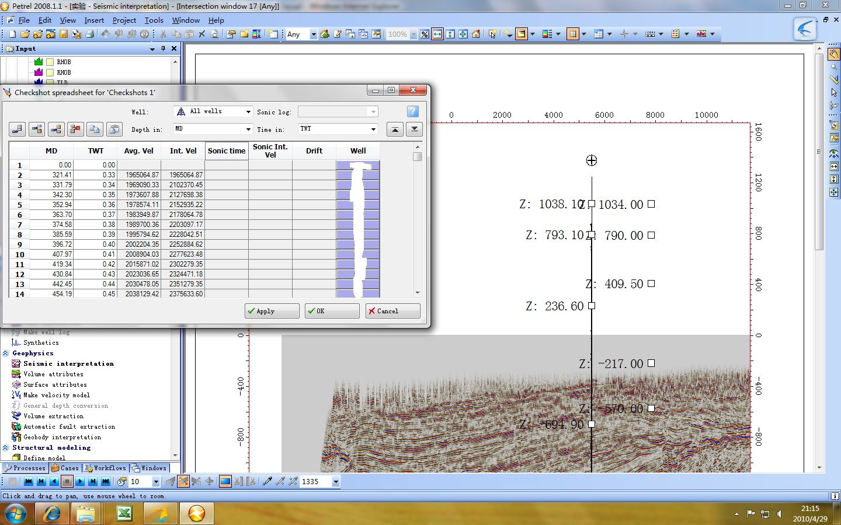Open the File menu
The height and width of the screenshot is (525, 841).
(x=24, y=20)
